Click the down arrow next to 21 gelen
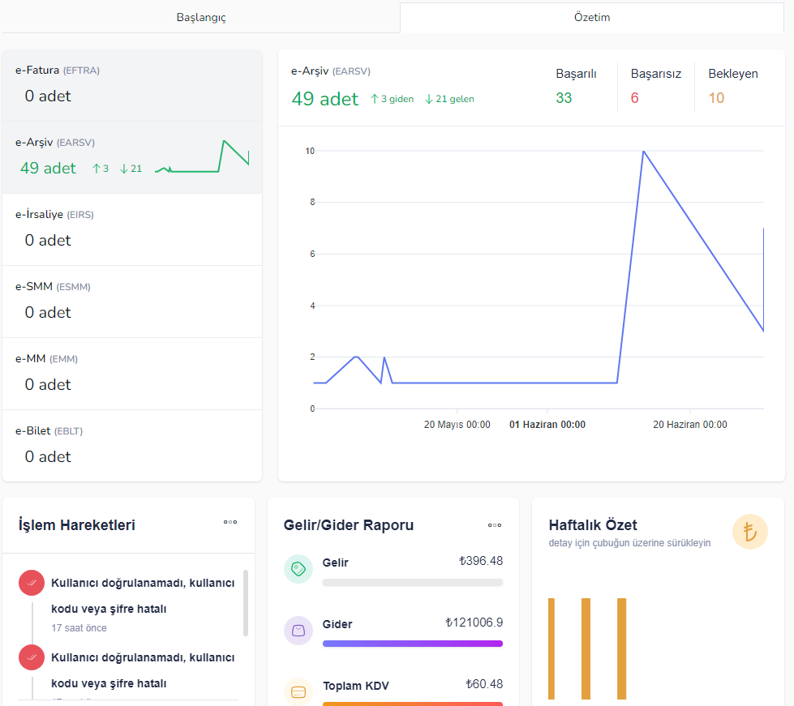Image resolution: width=794 pixels, height=706 pixels. pos(429,99)
